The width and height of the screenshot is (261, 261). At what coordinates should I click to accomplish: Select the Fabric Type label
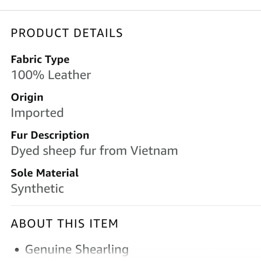40,60
